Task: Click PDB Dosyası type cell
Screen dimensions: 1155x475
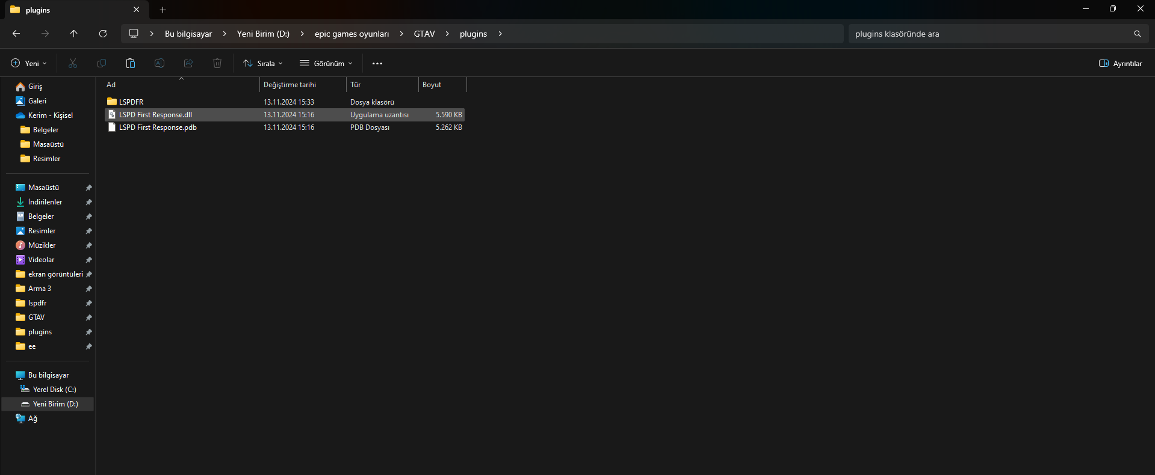Action: click(370, 127)
